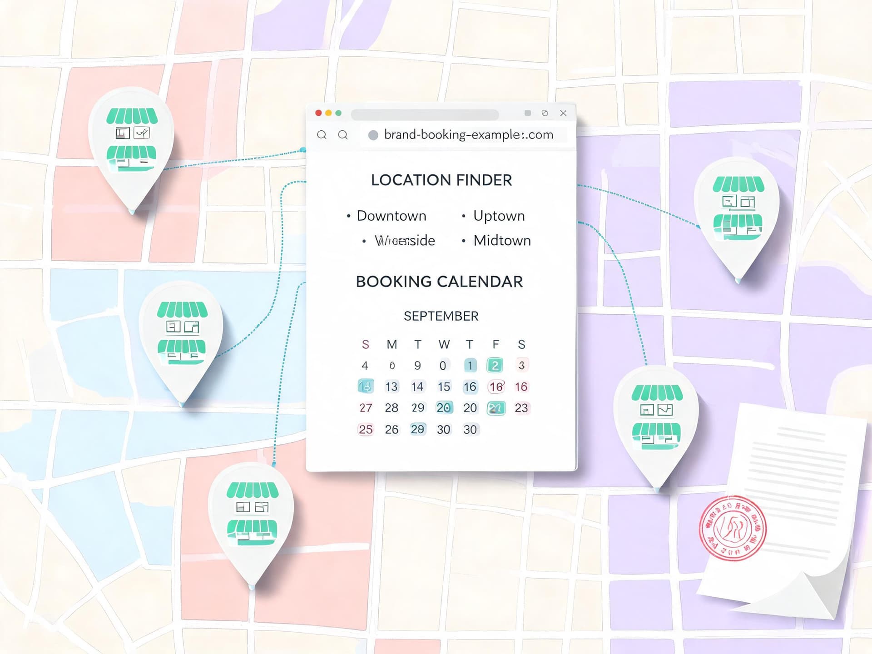This screenshot has width=872, height=654.
Task: Click the circle icon left of the X button
Action: pos(545,113)
